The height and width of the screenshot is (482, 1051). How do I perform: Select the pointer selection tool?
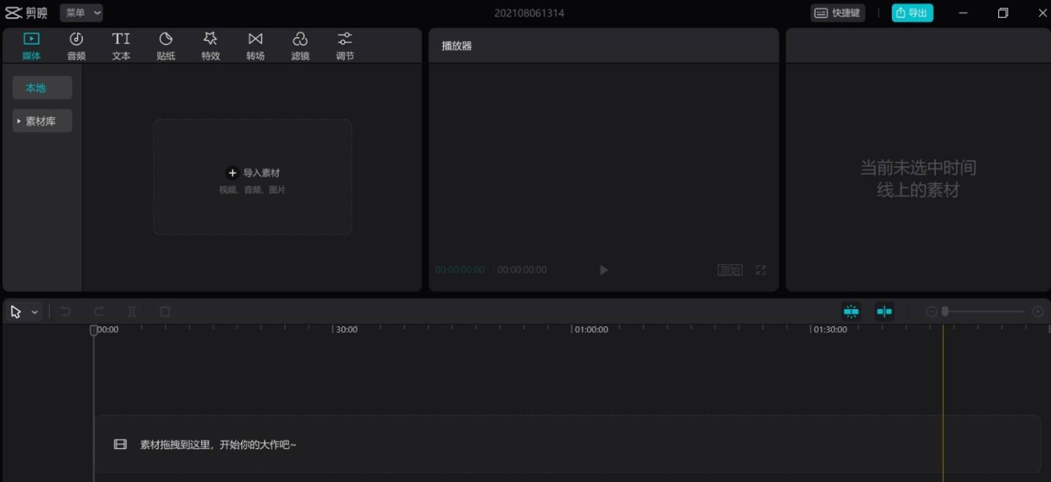click(16, 312)
